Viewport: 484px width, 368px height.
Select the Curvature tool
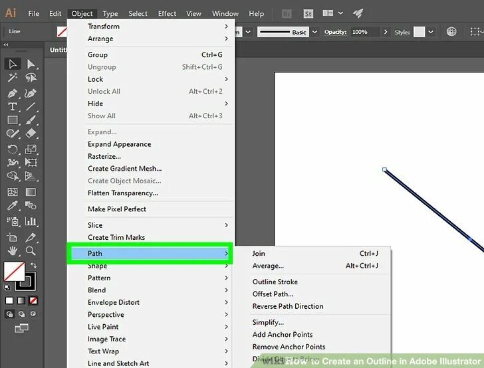(31, 93)
